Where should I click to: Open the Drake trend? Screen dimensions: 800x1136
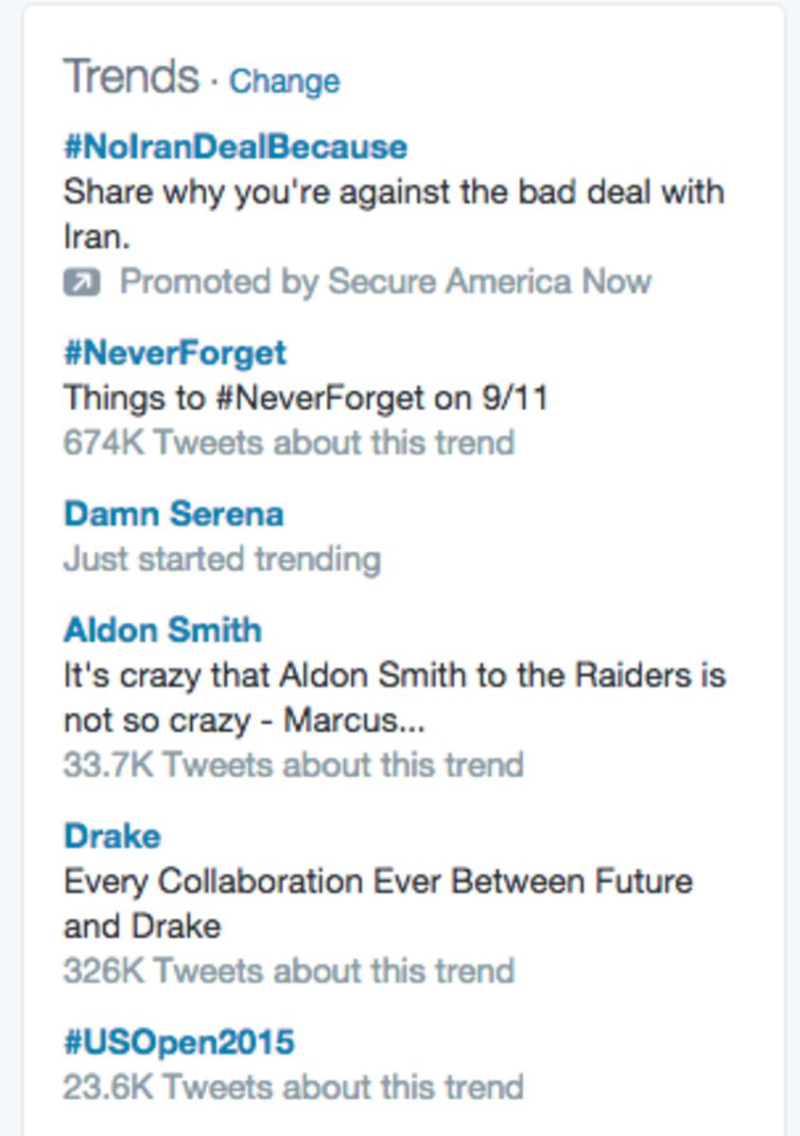(x=112, y=836)
